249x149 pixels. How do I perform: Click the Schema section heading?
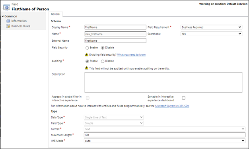pos(56,21)
